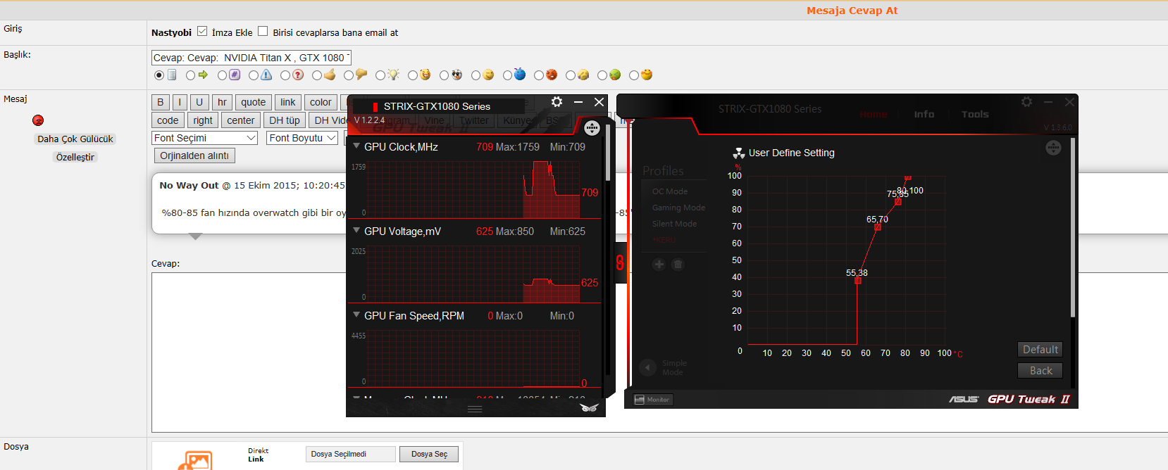1168x470 pixels.
Task: Click the green sick face message icon
Action: (x=615, y=75)
